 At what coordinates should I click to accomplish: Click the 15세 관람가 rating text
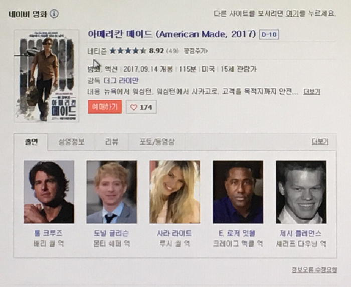click(x=238, y=69)
